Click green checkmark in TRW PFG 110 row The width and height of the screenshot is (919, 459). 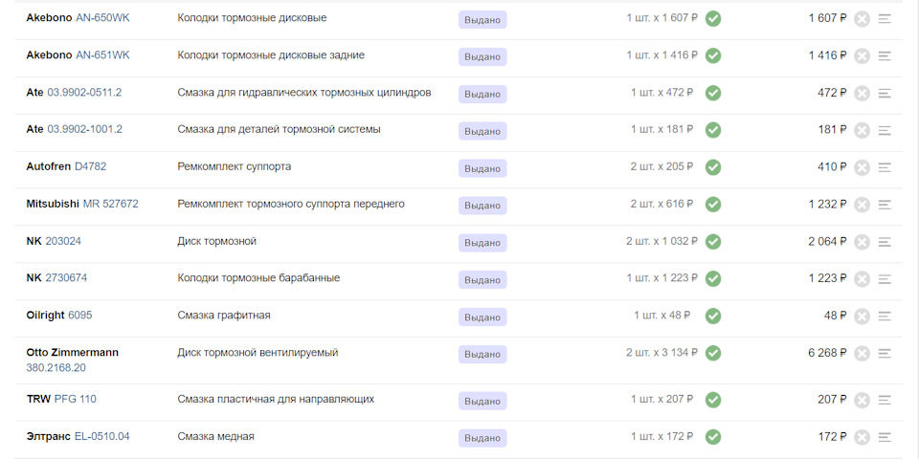coord(712,400)
